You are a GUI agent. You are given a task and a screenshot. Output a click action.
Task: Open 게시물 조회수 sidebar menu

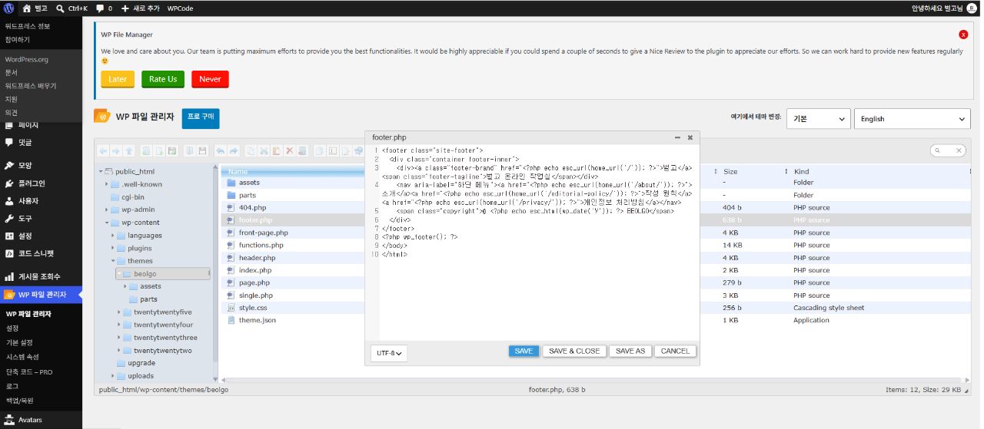coord(41,276)
